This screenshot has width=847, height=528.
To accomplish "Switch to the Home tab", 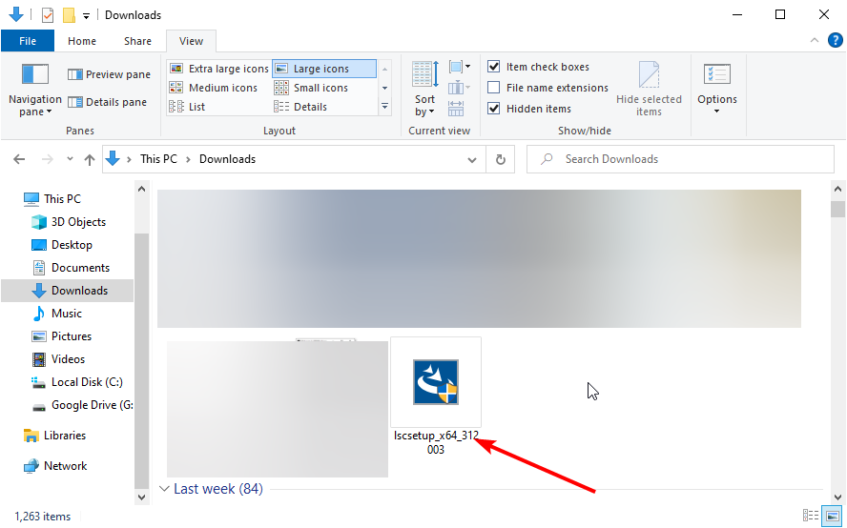I will 82,41.
